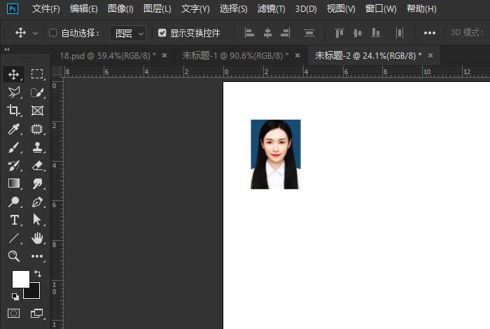The height and width of the screenshot is (329, 490).
Task: Open the 滤镜(T) menu
Action: (272, 8)
